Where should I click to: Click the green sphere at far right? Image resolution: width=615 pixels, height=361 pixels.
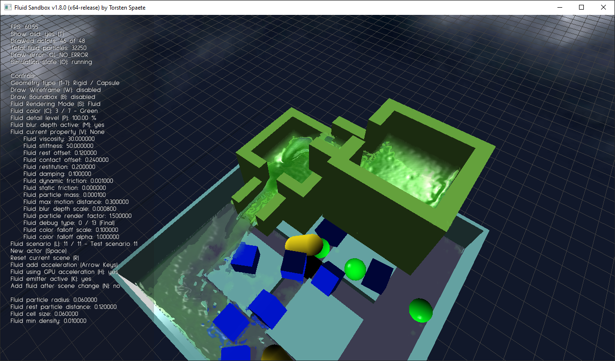click(x=421, y=311)
